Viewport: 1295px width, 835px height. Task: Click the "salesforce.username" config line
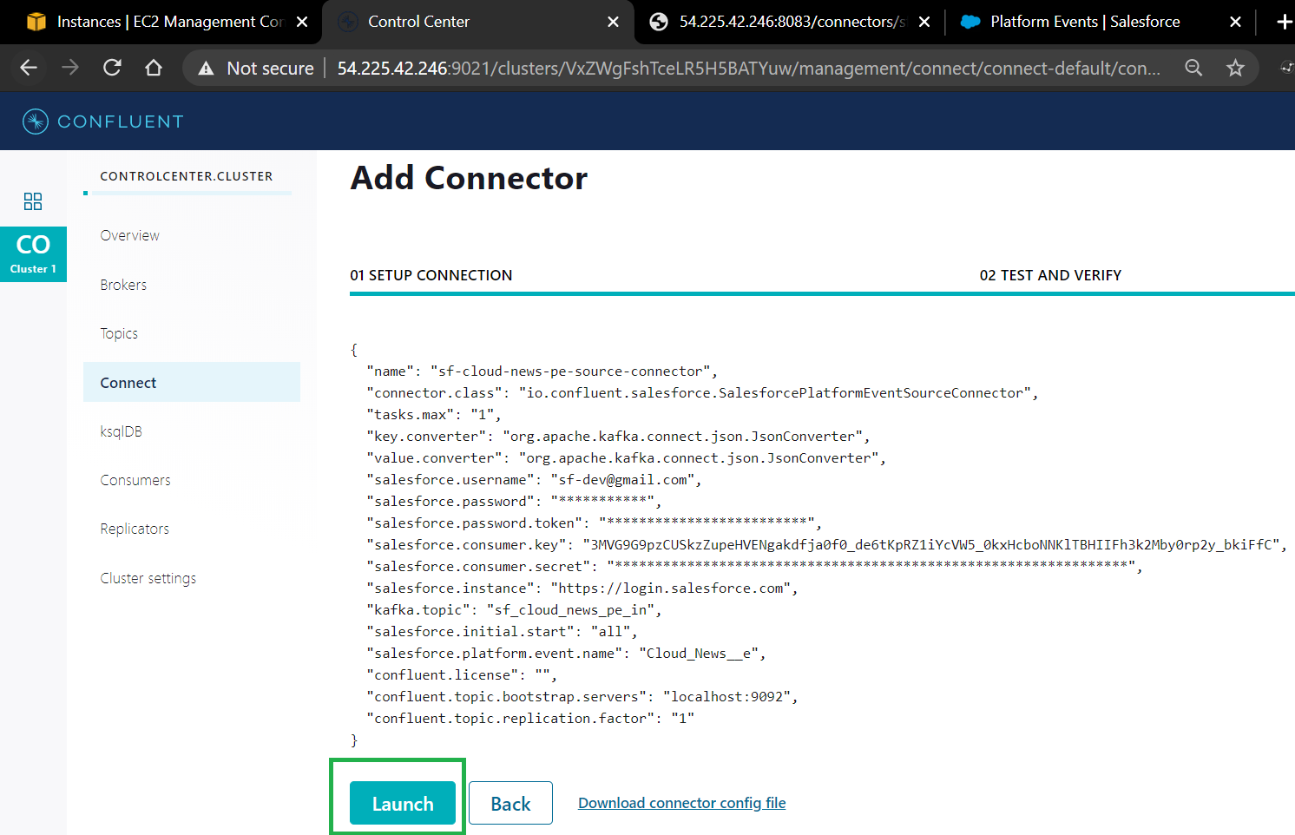click(x=534, y=480)
